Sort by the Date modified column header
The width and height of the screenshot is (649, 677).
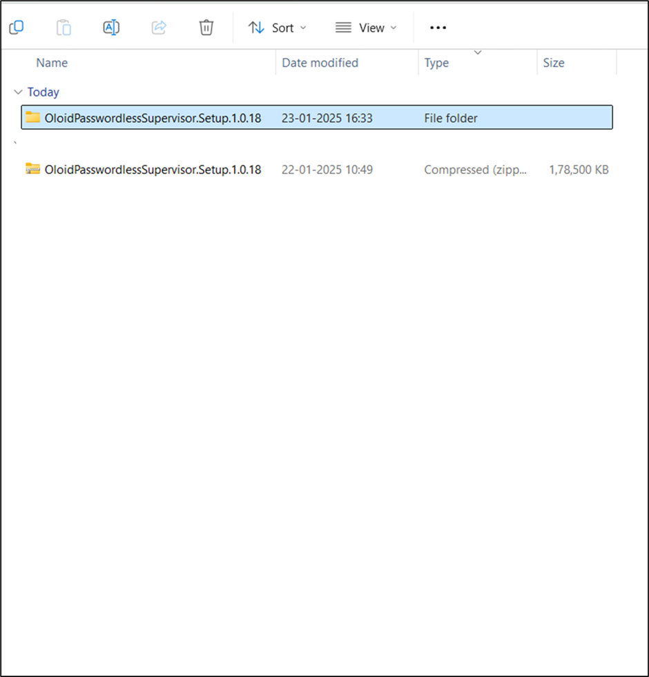[320, 63]
